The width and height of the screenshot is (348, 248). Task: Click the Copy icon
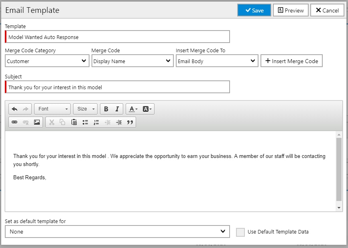click(x=63, y=122)
